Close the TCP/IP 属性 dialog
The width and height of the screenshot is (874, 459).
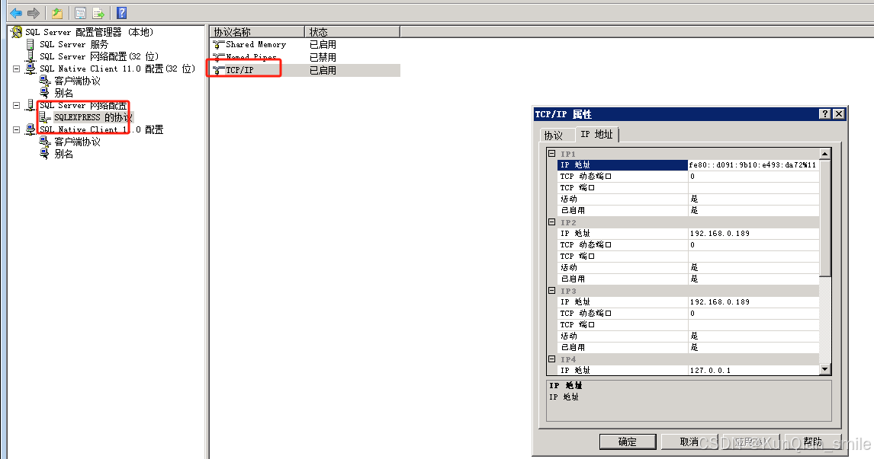[x=839, y=114]
